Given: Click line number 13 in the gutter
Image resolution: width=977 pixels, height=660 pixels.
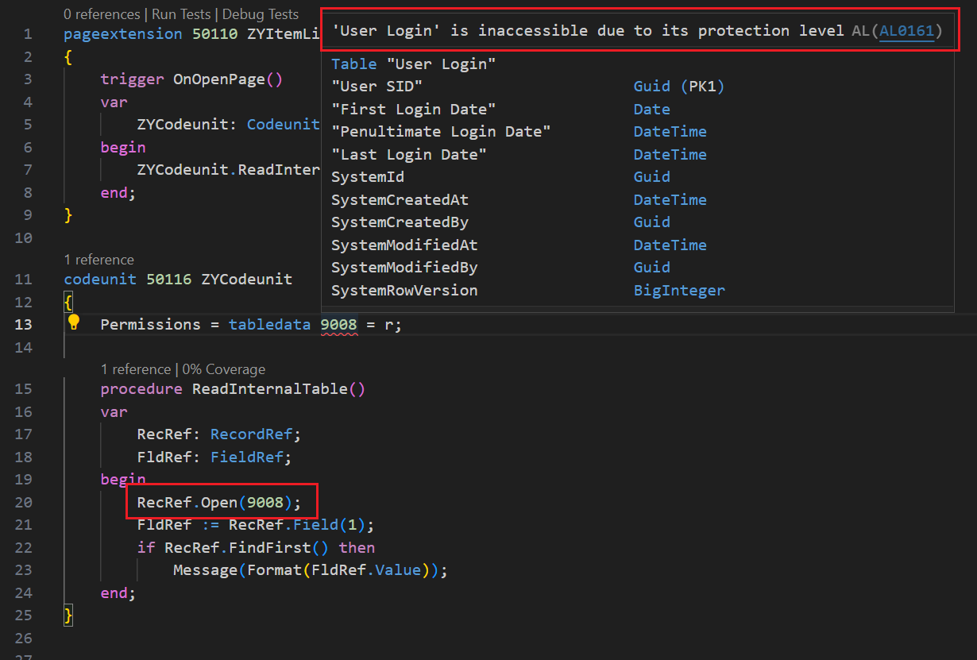Looking at the screenshot, I should click(x=24, y=325).
